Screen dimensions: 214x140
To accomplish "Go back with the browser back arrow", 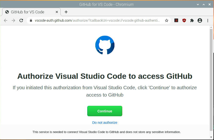I will (x=6, y=20).
